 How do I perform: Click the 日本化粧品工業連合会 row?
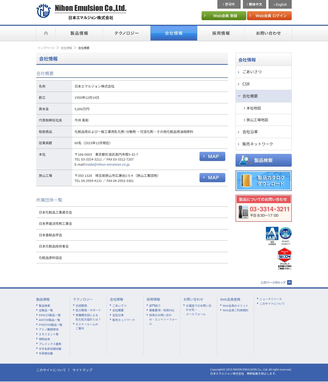(132, 212)
